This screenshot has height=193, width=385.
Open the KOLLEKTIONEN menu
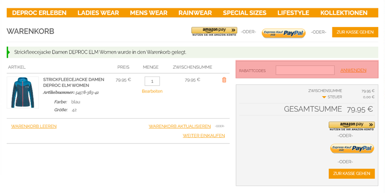coord(344,13)
